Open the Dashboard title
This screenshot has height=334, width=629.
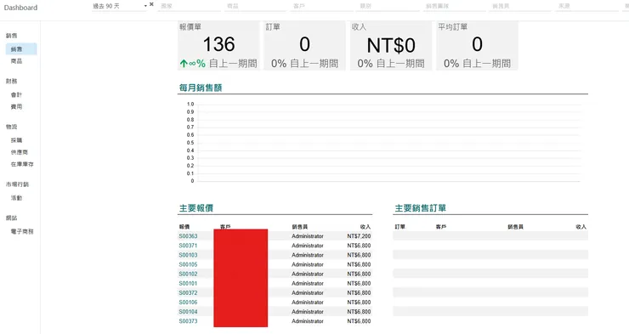click(x=20, y=8)
